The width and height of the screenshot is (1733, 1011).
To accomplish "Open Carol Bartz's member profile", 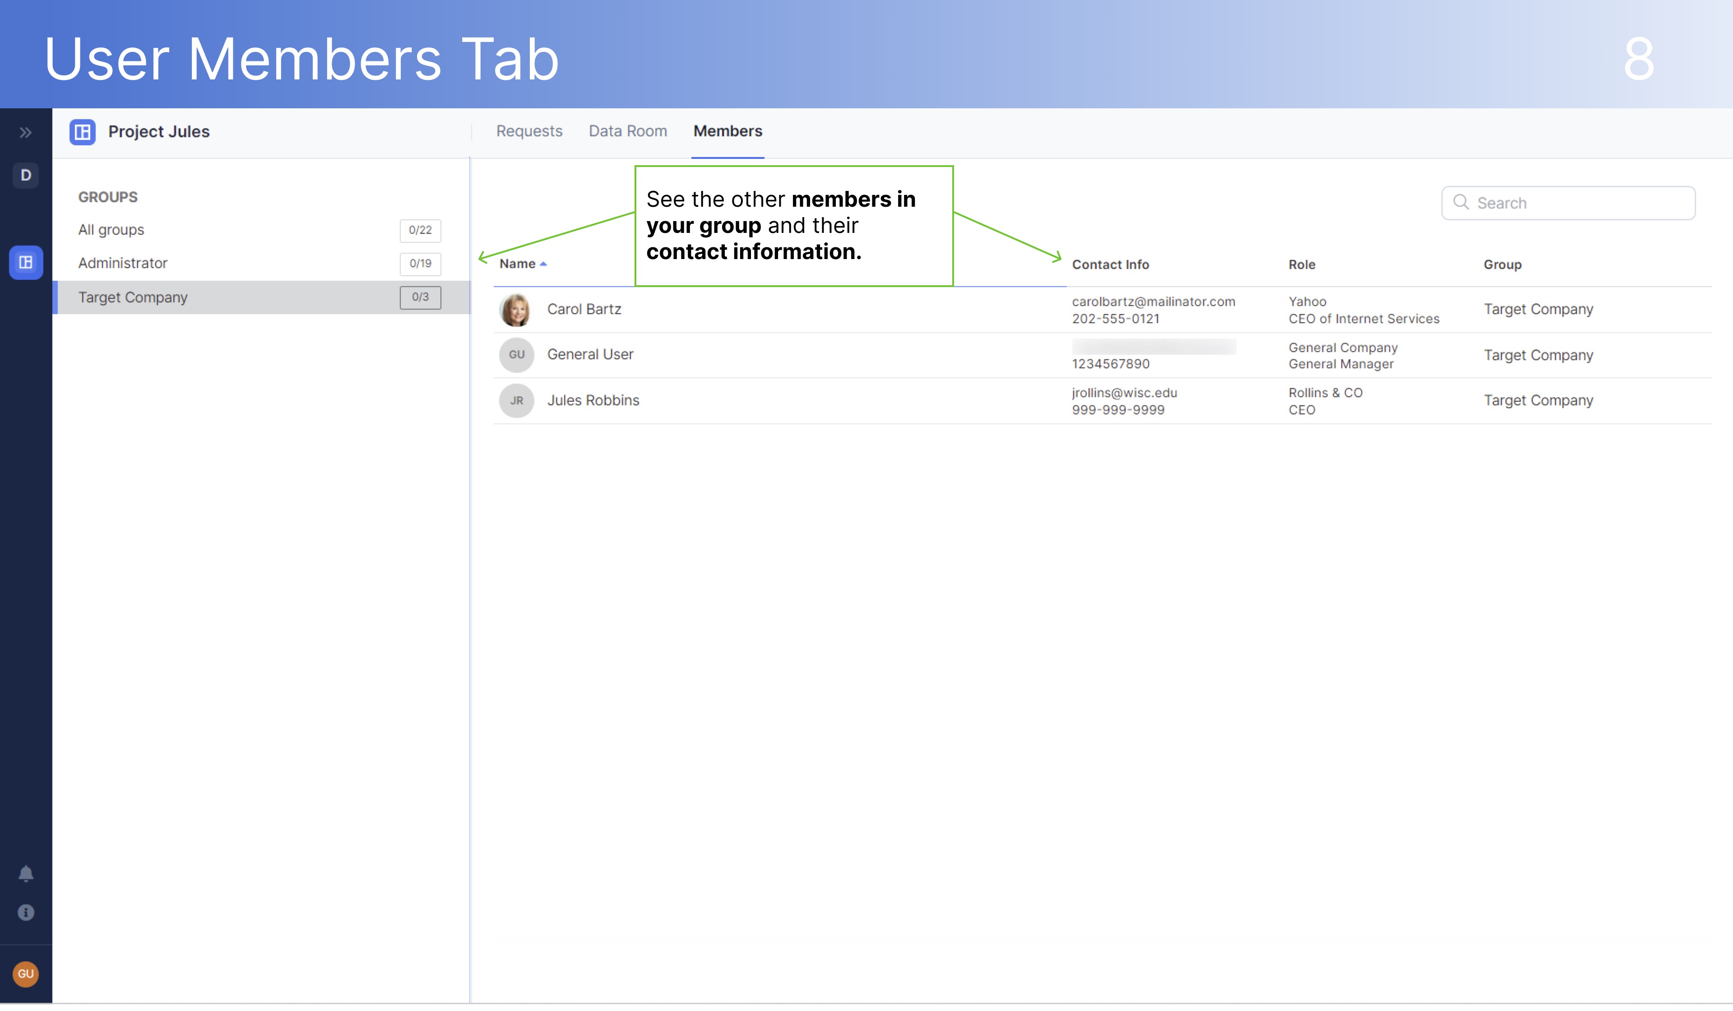I will pyautogui.click(x=583, y=309).
